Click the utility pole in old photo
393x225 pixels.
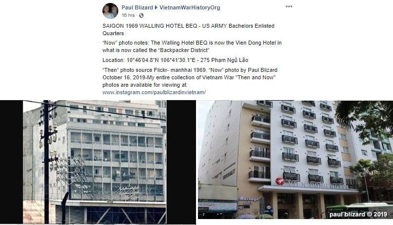(47, 162)
